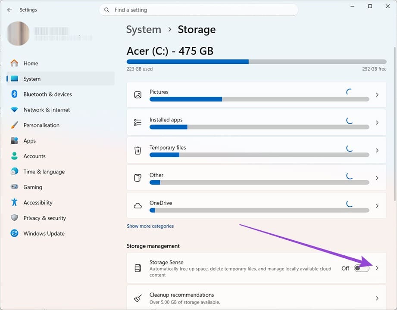Screen dimensions: 397x310
Task: Open the Pictures category details
Action: click(377, 94)
